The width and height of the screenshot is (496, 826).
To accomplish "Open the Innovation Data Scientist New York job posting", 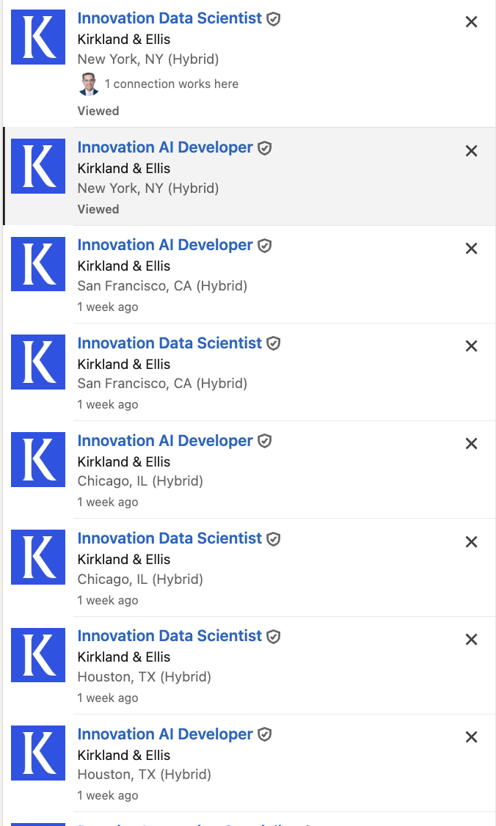I will (x=169, y=18).
